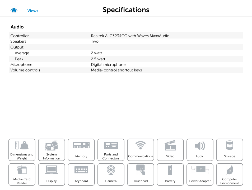The width and height of the screenshot is (252, 190).
Task: Click the Output: row label
Action: tap(17, 47)
